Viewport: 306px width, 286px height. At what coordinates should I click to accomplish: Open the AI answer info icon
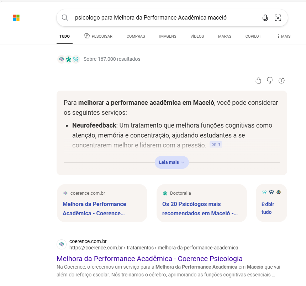pyautogui.click(x=281, y=80)
